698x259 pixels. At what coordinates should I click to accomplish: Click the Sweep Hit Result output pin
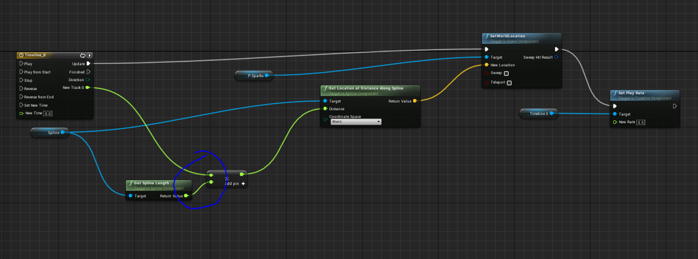[556, 57]
